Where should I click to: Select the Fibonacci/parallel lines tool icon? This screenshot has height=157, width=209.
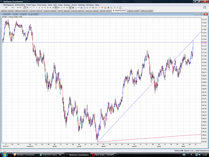pos(93,8)
